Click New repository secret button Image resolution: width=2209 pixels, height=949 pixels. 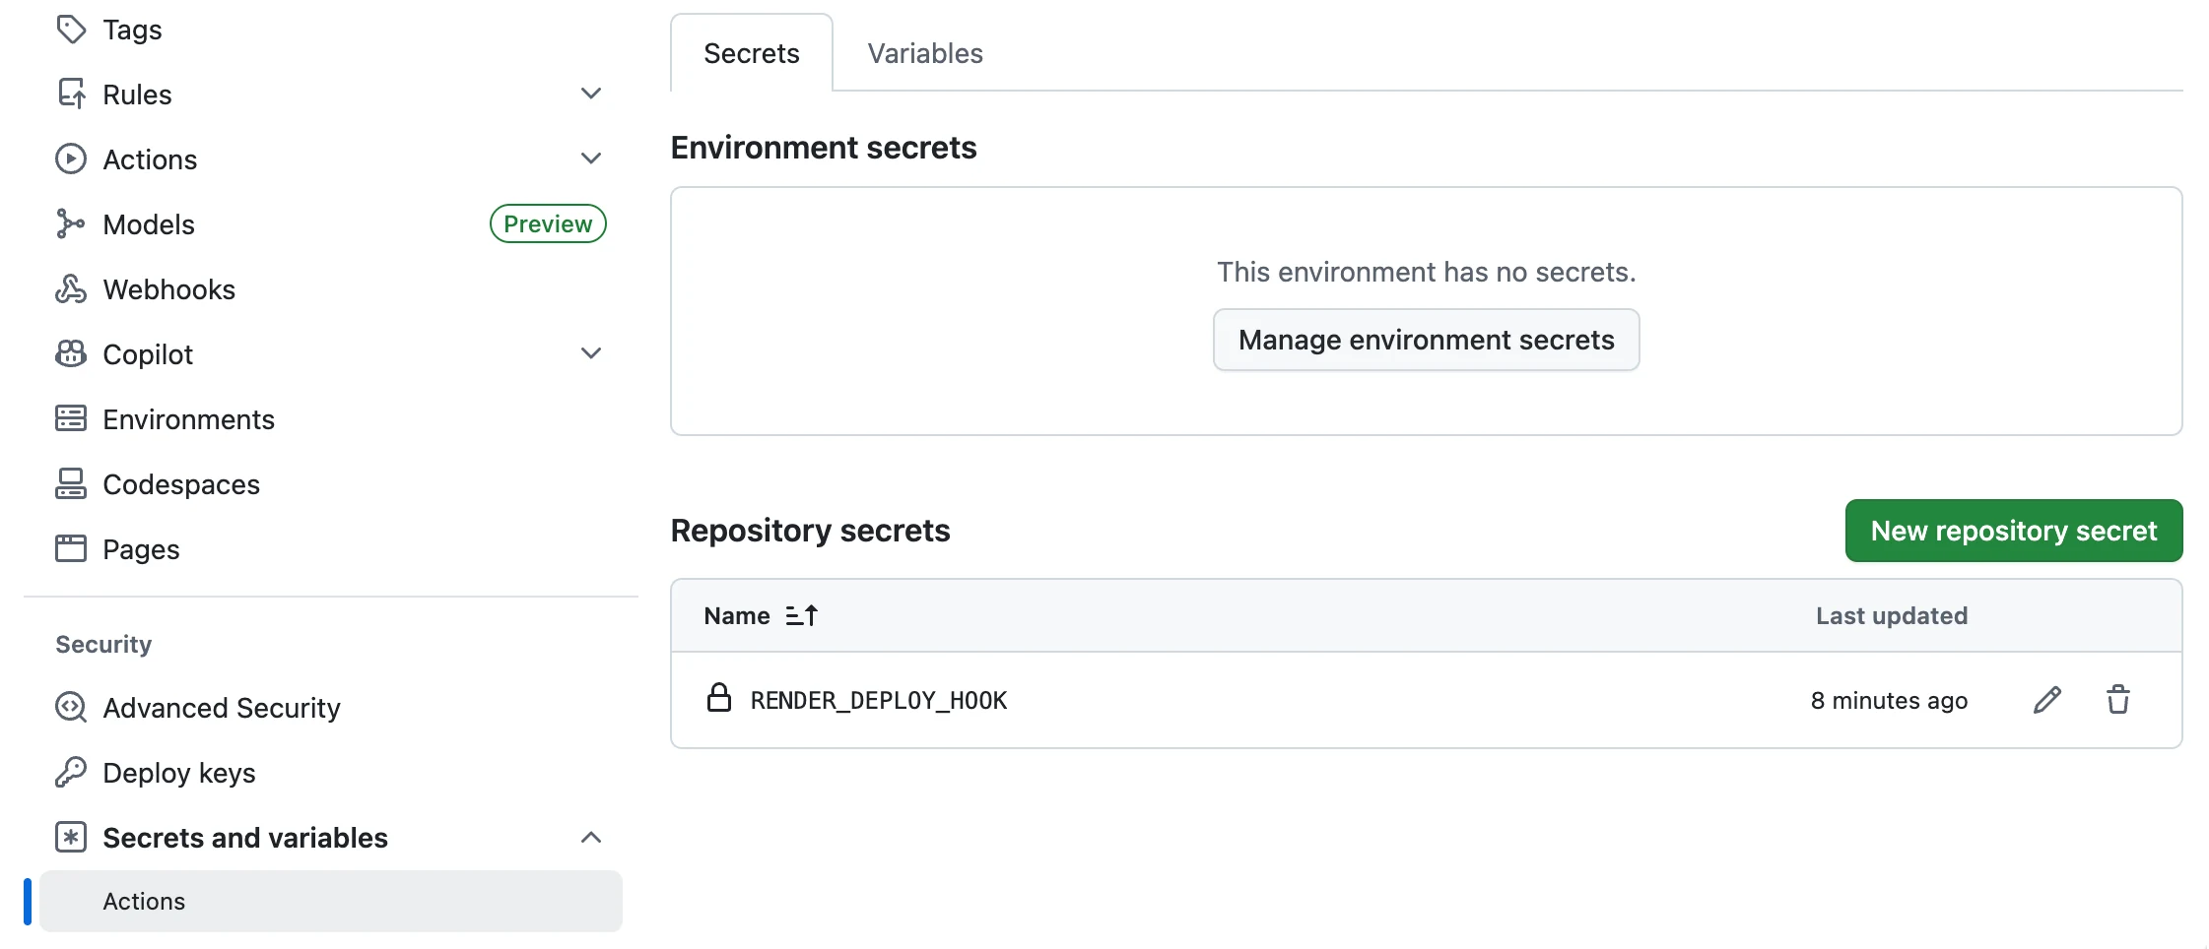[x=2014, y=531]
